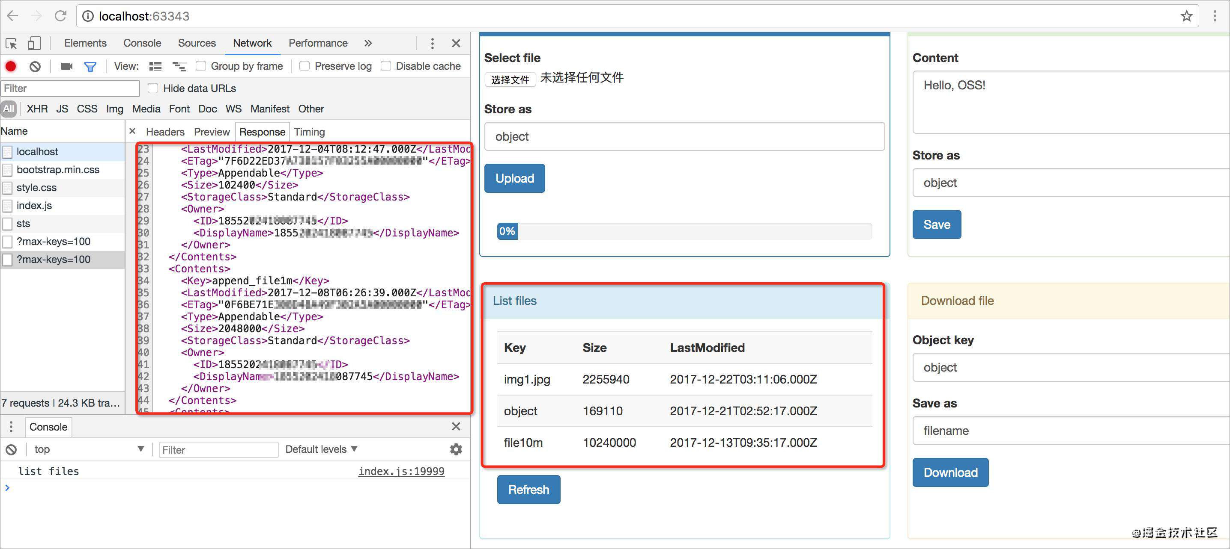Select the bootstrap.min.css request
This screenshot has height=549, width=1230.
63,170
